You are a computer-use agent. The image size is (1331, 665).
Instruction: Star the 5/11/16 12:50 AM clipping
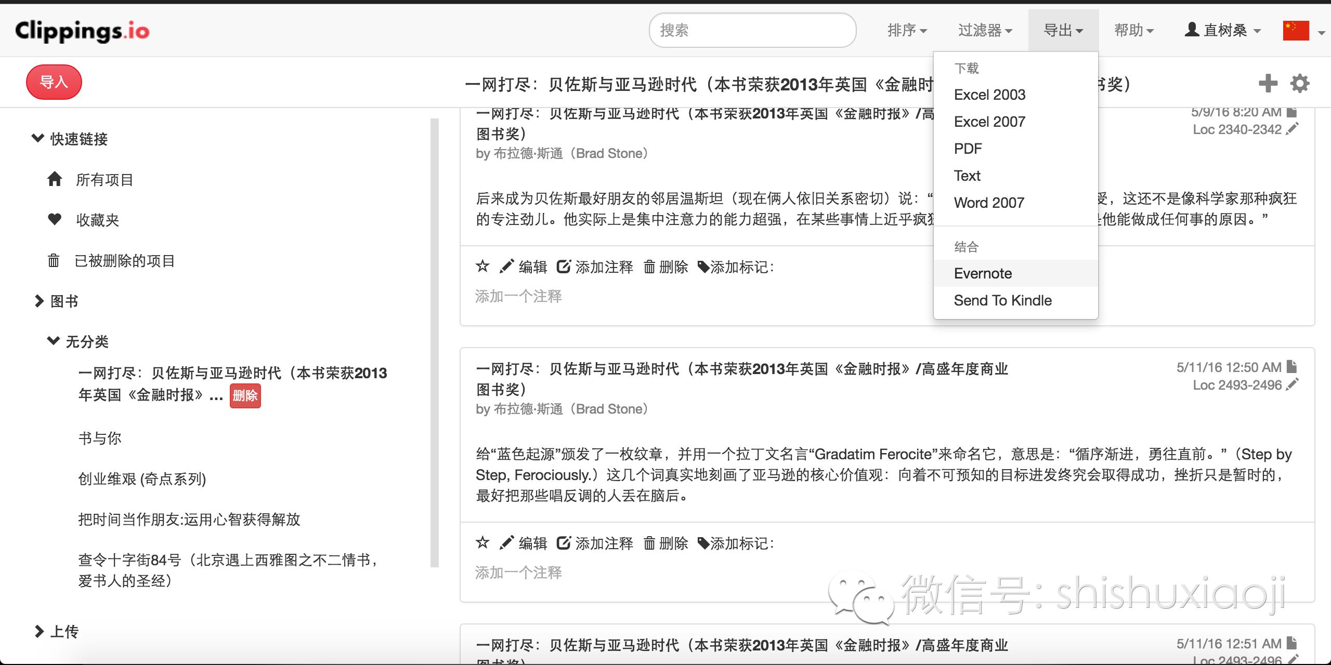tap(483, 542)
